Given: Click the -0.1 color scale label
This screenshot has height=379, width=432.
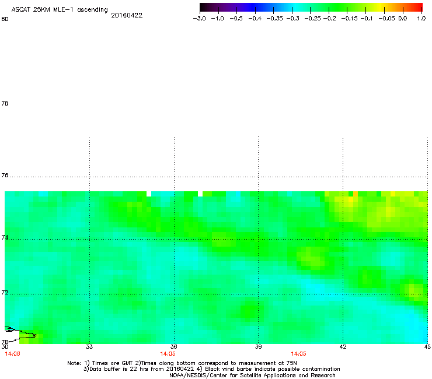Looking at the screenshot, I should (367, 19).
